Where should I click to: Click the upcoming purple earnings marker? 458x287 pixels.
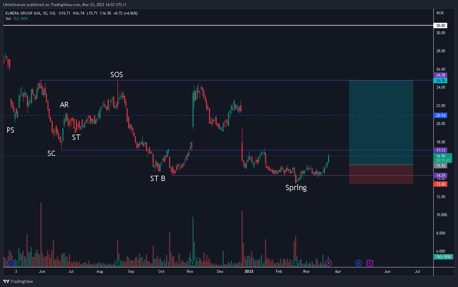369,263
